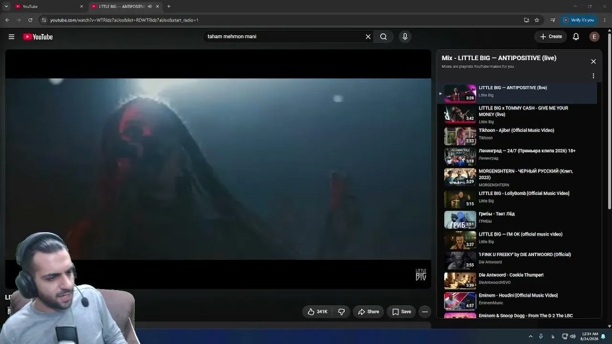Show hidden system tray icons

pos(531,336)
